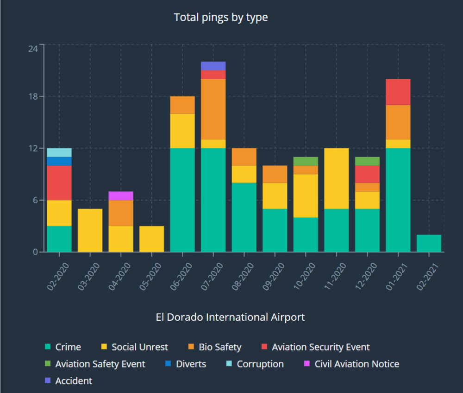
Task: Click the El Dorado International Airport label
Action: pyautogui.click(x=230, y=317)
